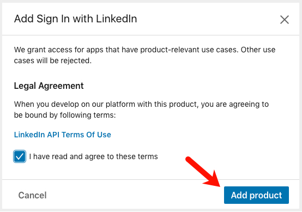Confirm with the Add product button
Image resolution: width=302 pixels, height=212 pixels.
256,195
